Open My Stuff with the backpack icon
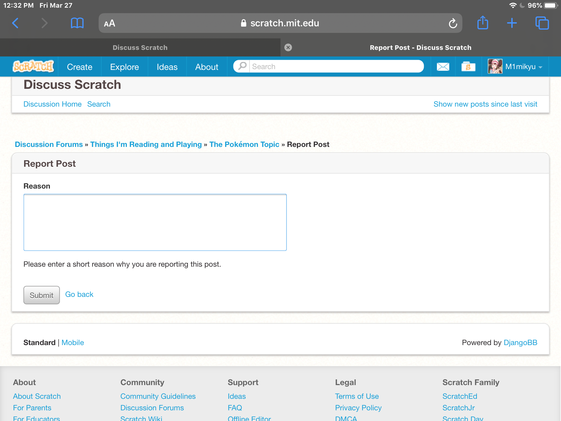561x421 pixels. [468, 66]
